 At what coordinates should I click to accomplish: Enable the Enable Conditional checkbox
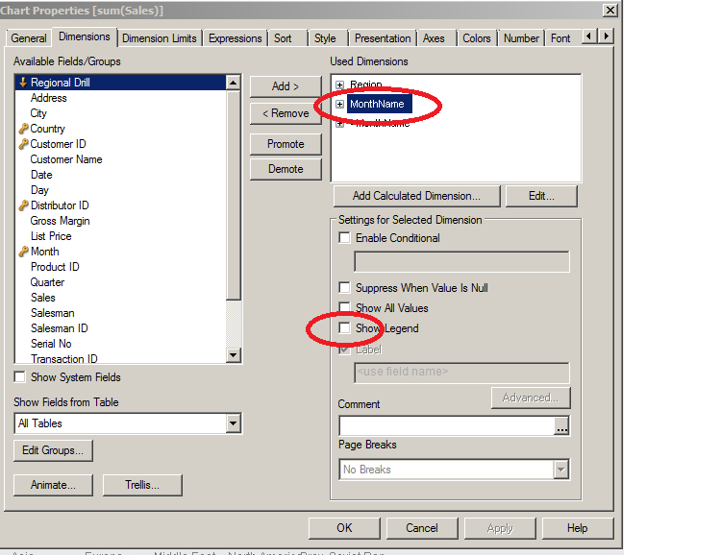coord(344,237)
